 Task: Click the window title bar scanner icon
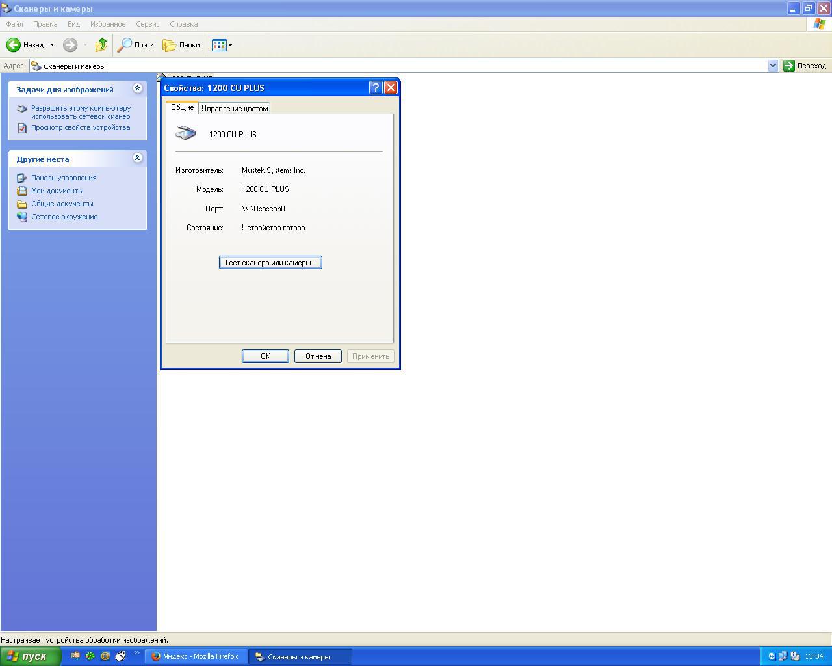click(6, 8)
